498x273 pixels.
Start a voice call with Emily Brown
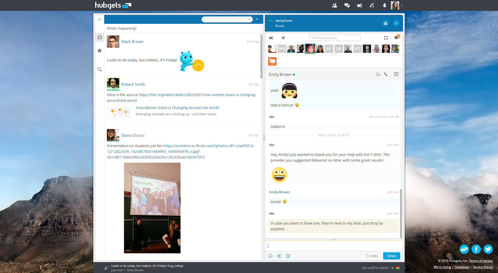point(386,74)
